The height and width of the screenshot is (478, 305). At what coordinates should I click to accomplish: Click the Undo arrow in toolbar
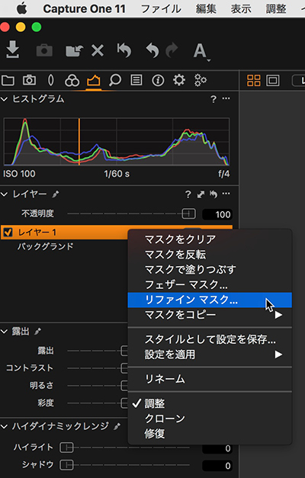[152, 50]
